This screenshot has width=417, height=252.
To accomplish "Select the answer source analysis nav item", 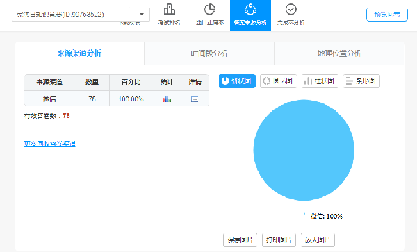I will [x=250, y=15].
